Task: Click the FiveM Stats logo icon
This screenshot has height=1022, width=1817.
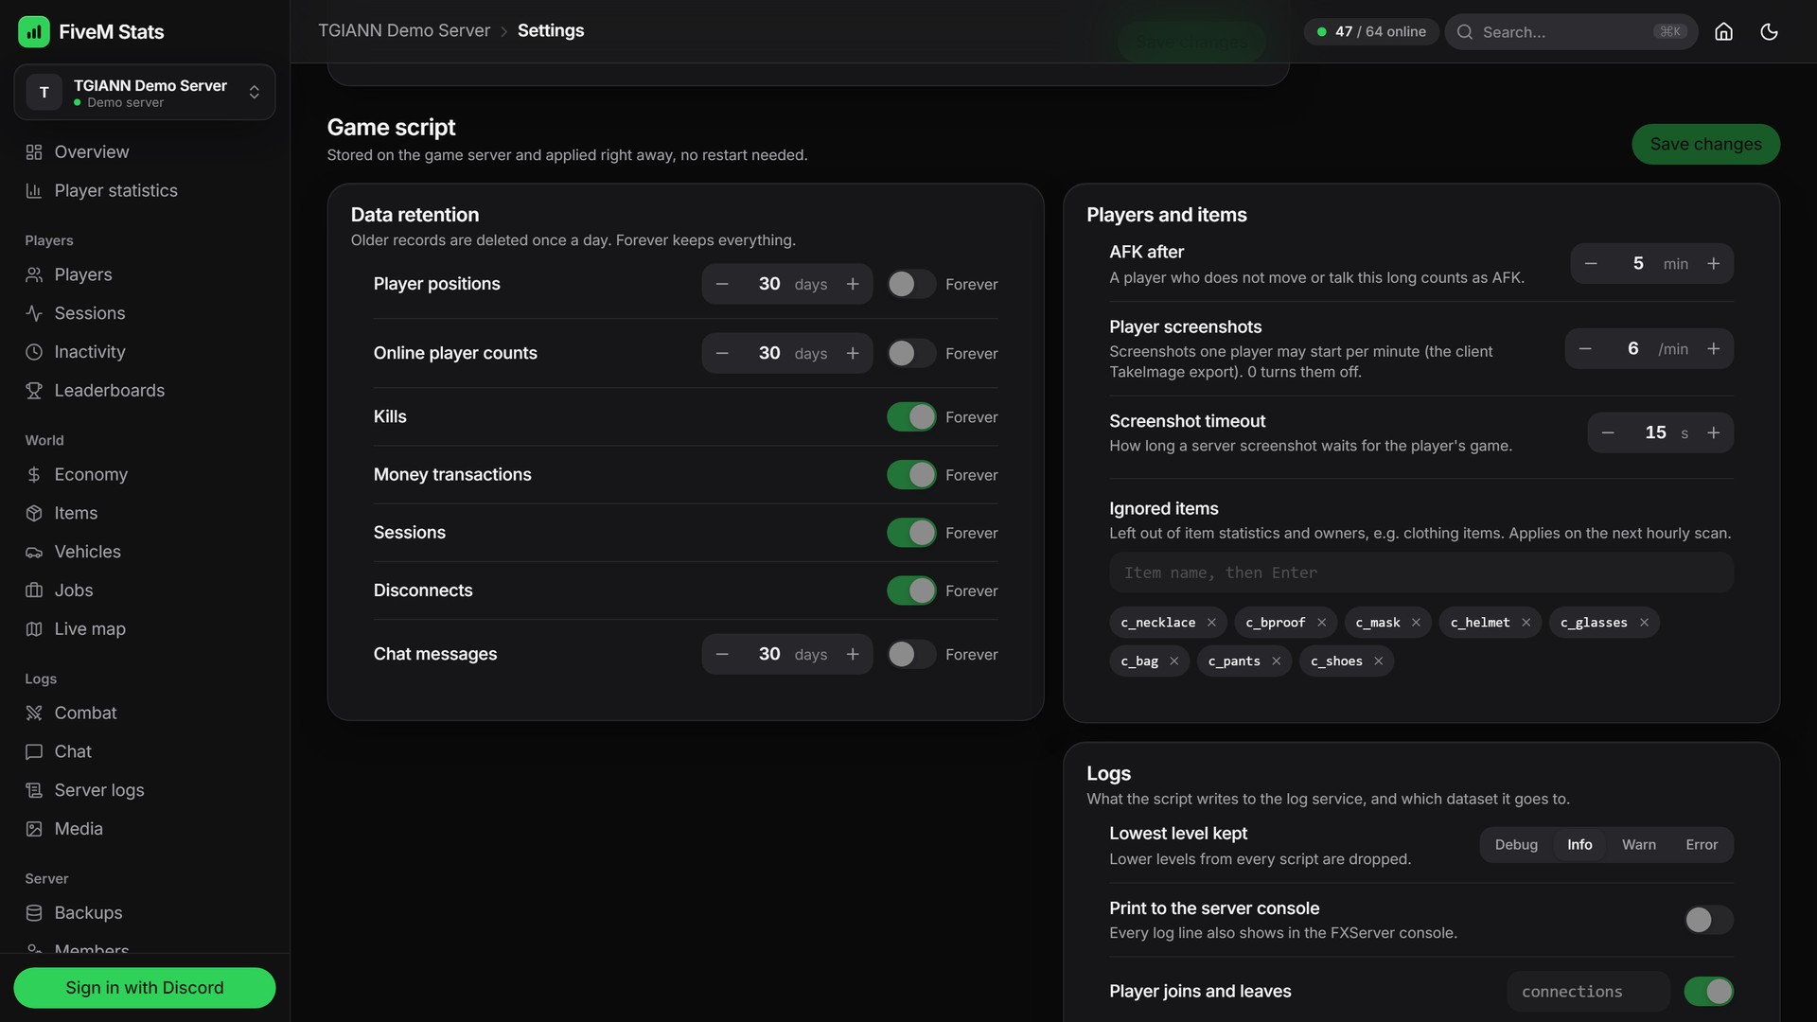Action: tap(34, 31)
